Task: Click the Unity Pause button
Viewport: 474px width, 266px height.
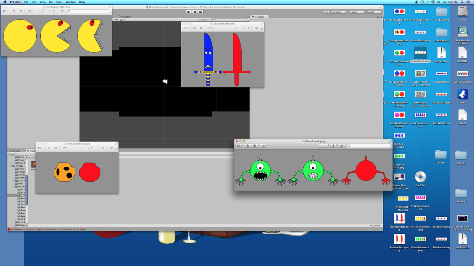Action: [195, 12]
